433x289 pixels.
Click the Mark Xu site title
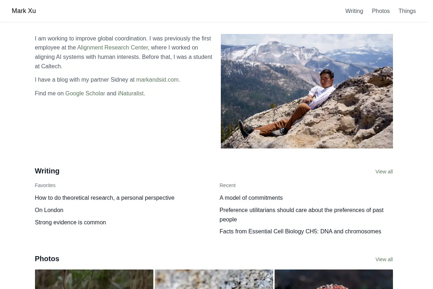pyautogui.click(x=24, y=11)
